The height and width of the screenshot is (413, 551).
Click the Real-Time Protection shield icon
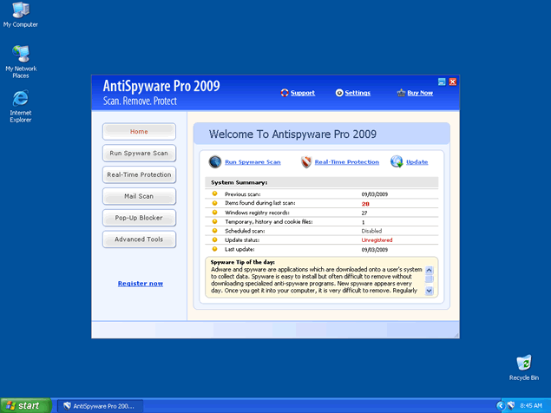tap(305, 161)
